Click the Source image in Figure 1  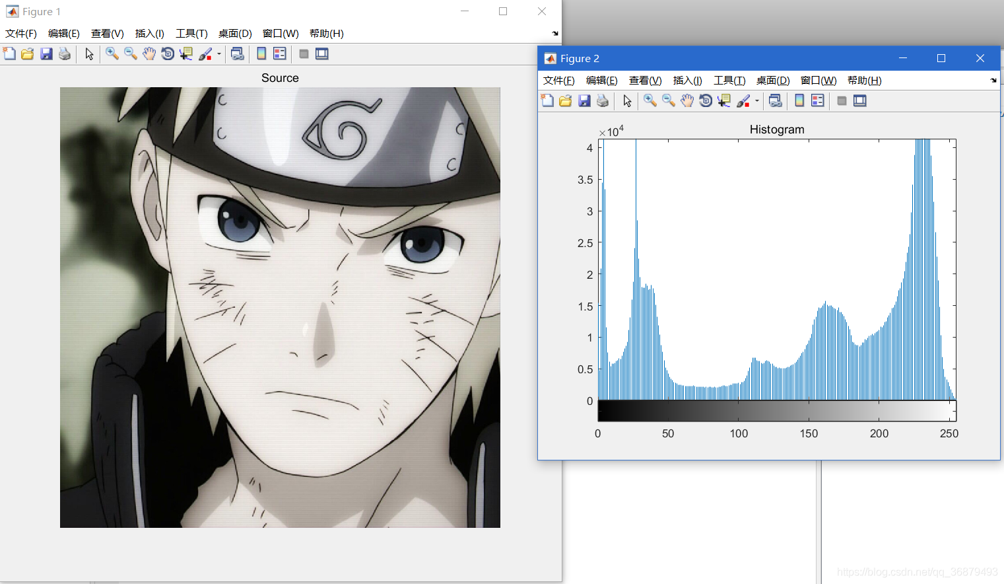(280, 307)
